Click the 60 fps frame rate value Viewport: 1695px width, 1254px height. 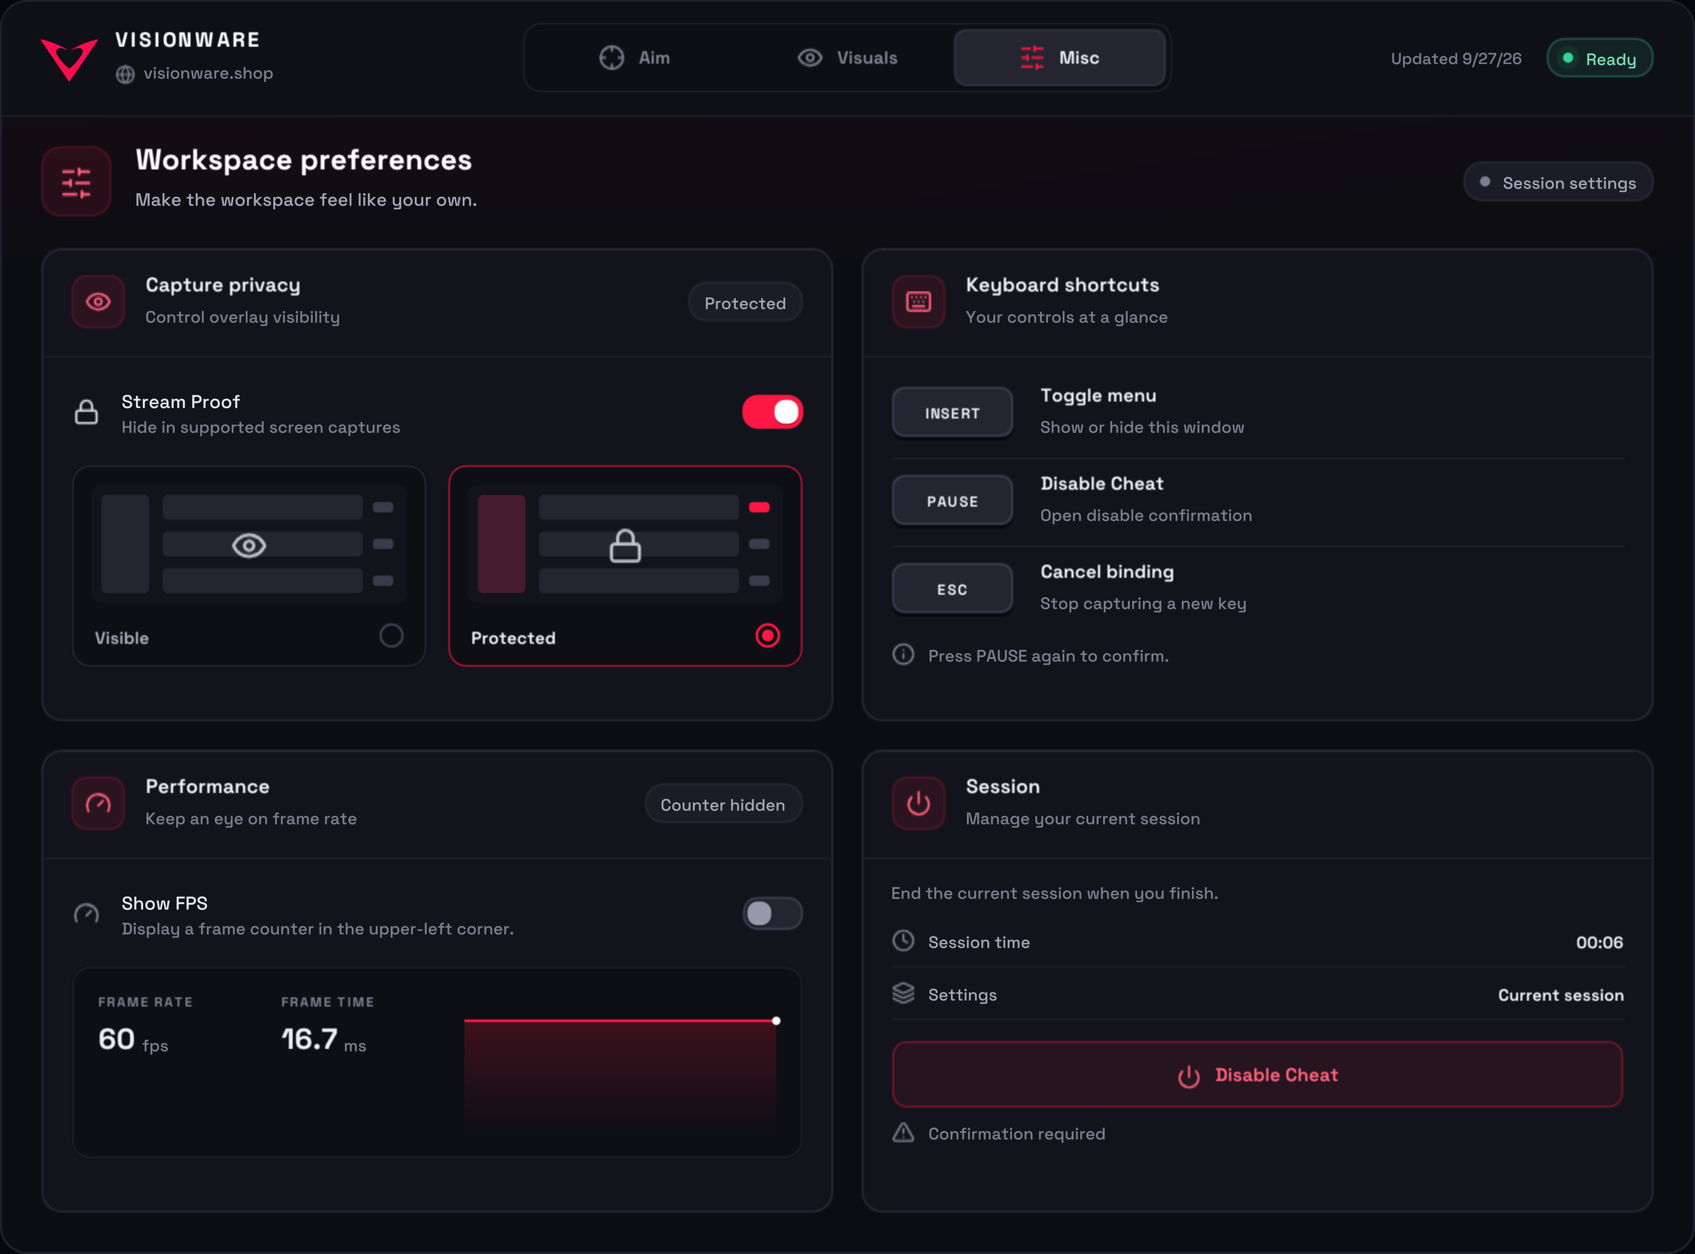coord(133,1039)
